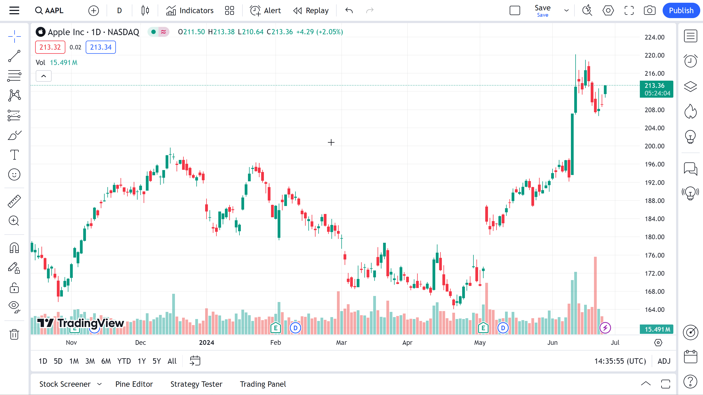This screenshot has height=395, width=703.
Task: Pick the ruler measure tool
Action: pyautogui.click(x=14, y=201)
